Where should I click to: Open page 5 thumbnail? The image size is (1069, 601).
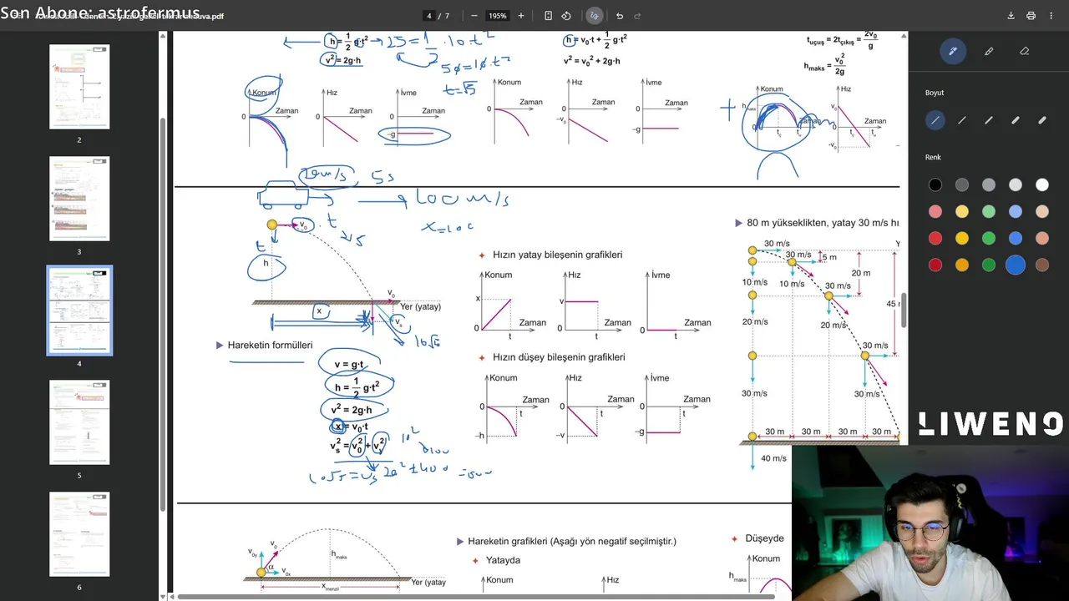[79, 422]
